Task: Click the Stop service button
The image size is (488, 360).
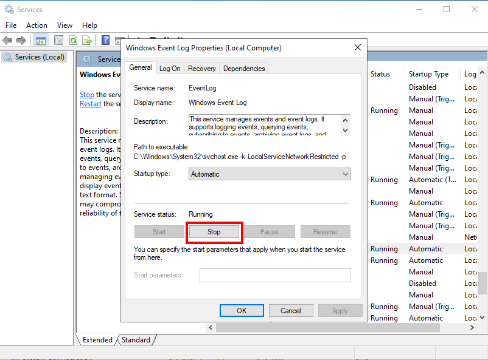Action: pyautogui.click(x=214, y=232)
